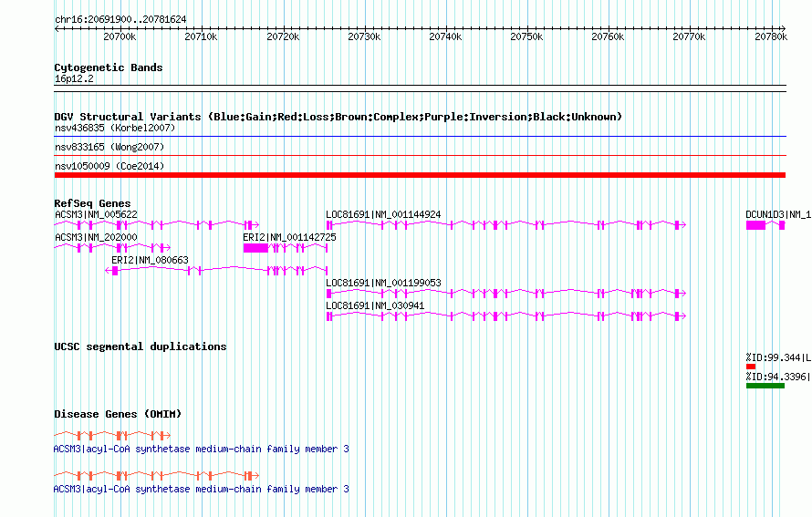
Task: Click the 20740k ruler tick label
Action: point(445,36)
